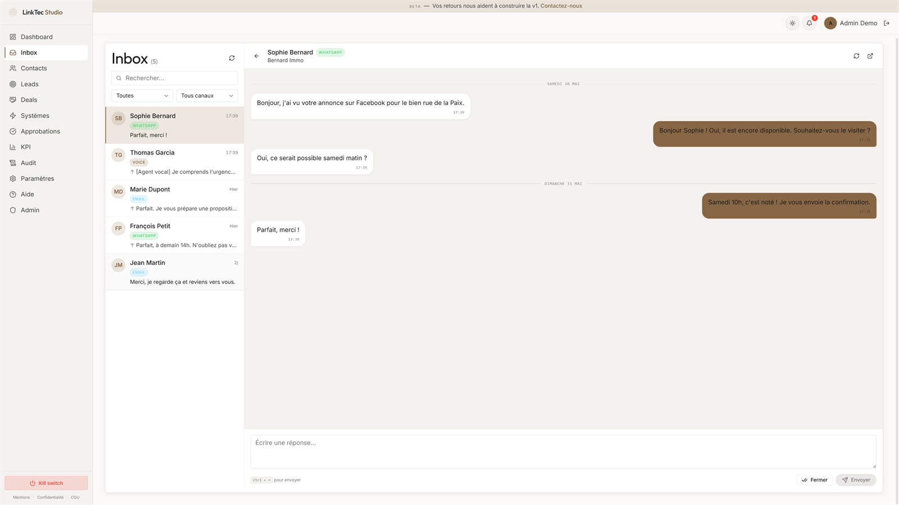Image resolution: width=899 pixels, height=505 pixels.
Task: Open the Admin section
Action: click(46, 210)
